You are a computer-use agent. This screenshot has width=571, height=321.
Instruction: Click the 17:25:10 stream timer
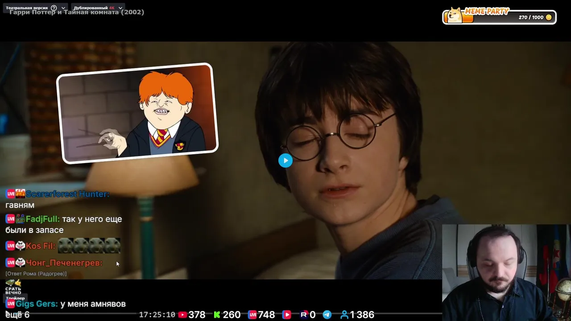coord(157,315)
